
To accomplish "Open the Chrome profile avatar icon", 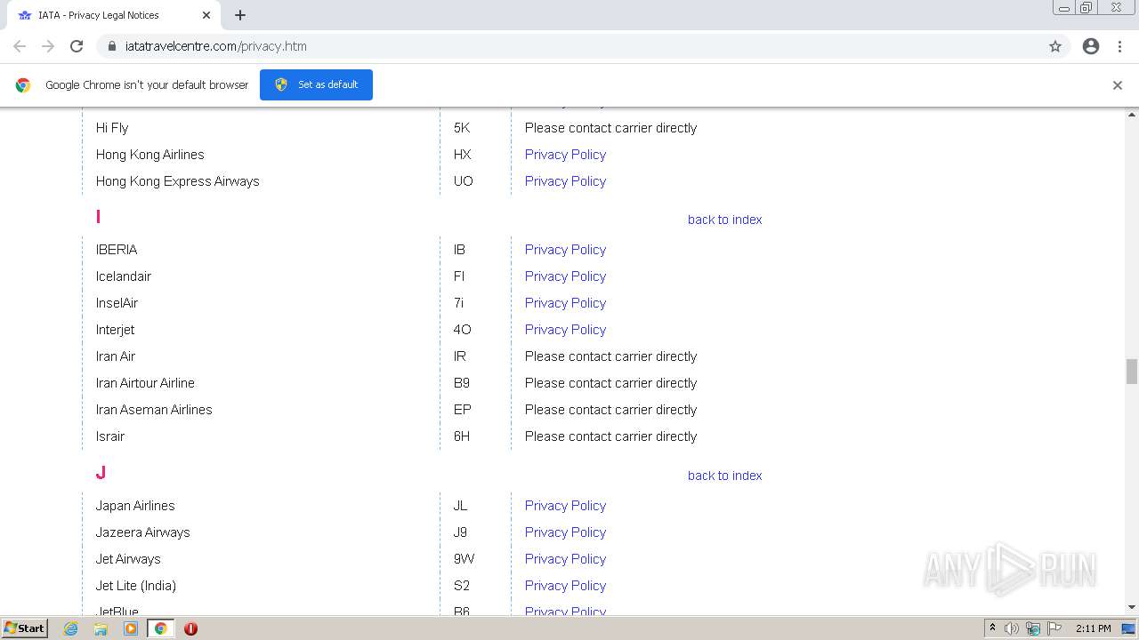I will (x=1091, y=46).
